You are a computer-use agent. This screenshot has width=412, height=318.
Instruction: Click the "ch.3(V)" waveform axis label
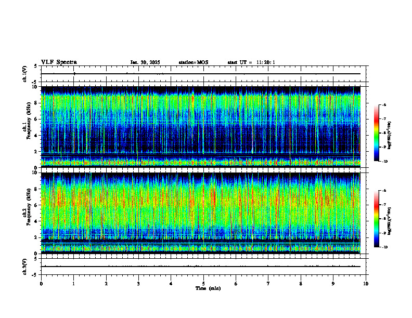25,267
